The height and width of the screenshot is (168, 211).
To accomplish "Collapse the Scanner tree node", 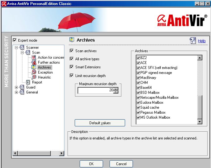I will pyautogui.click(x=16, y=48).
